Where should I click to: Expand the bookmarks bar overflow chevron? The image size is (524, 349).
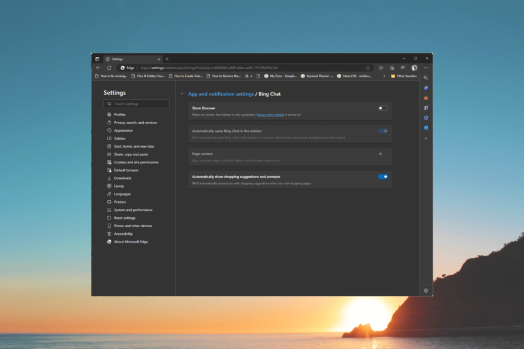point(384,76)
